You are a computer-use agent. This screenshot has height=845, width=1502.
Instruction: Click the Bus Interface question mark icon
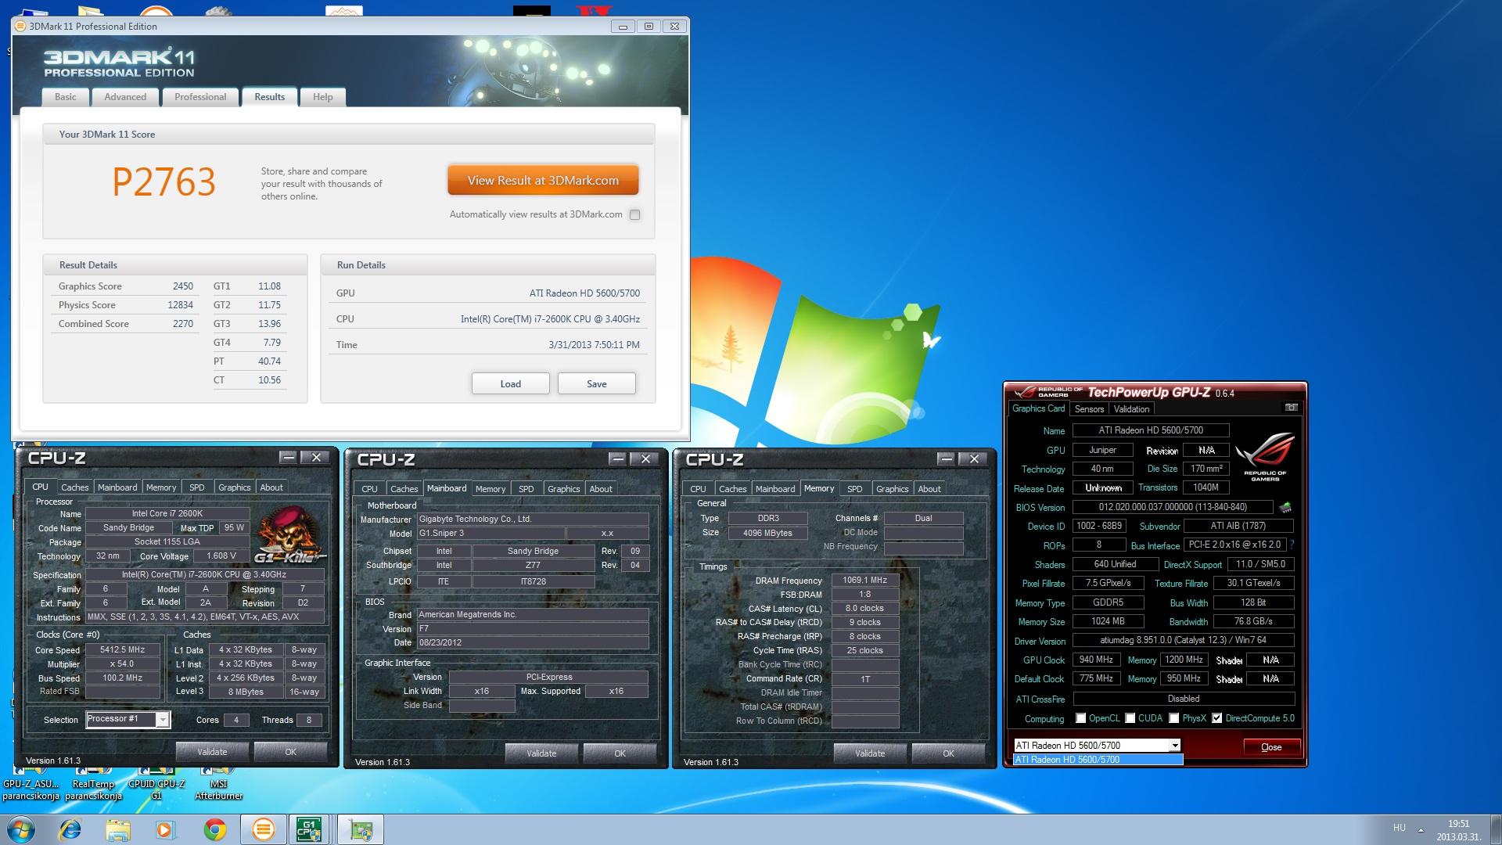coord(1292,545)
